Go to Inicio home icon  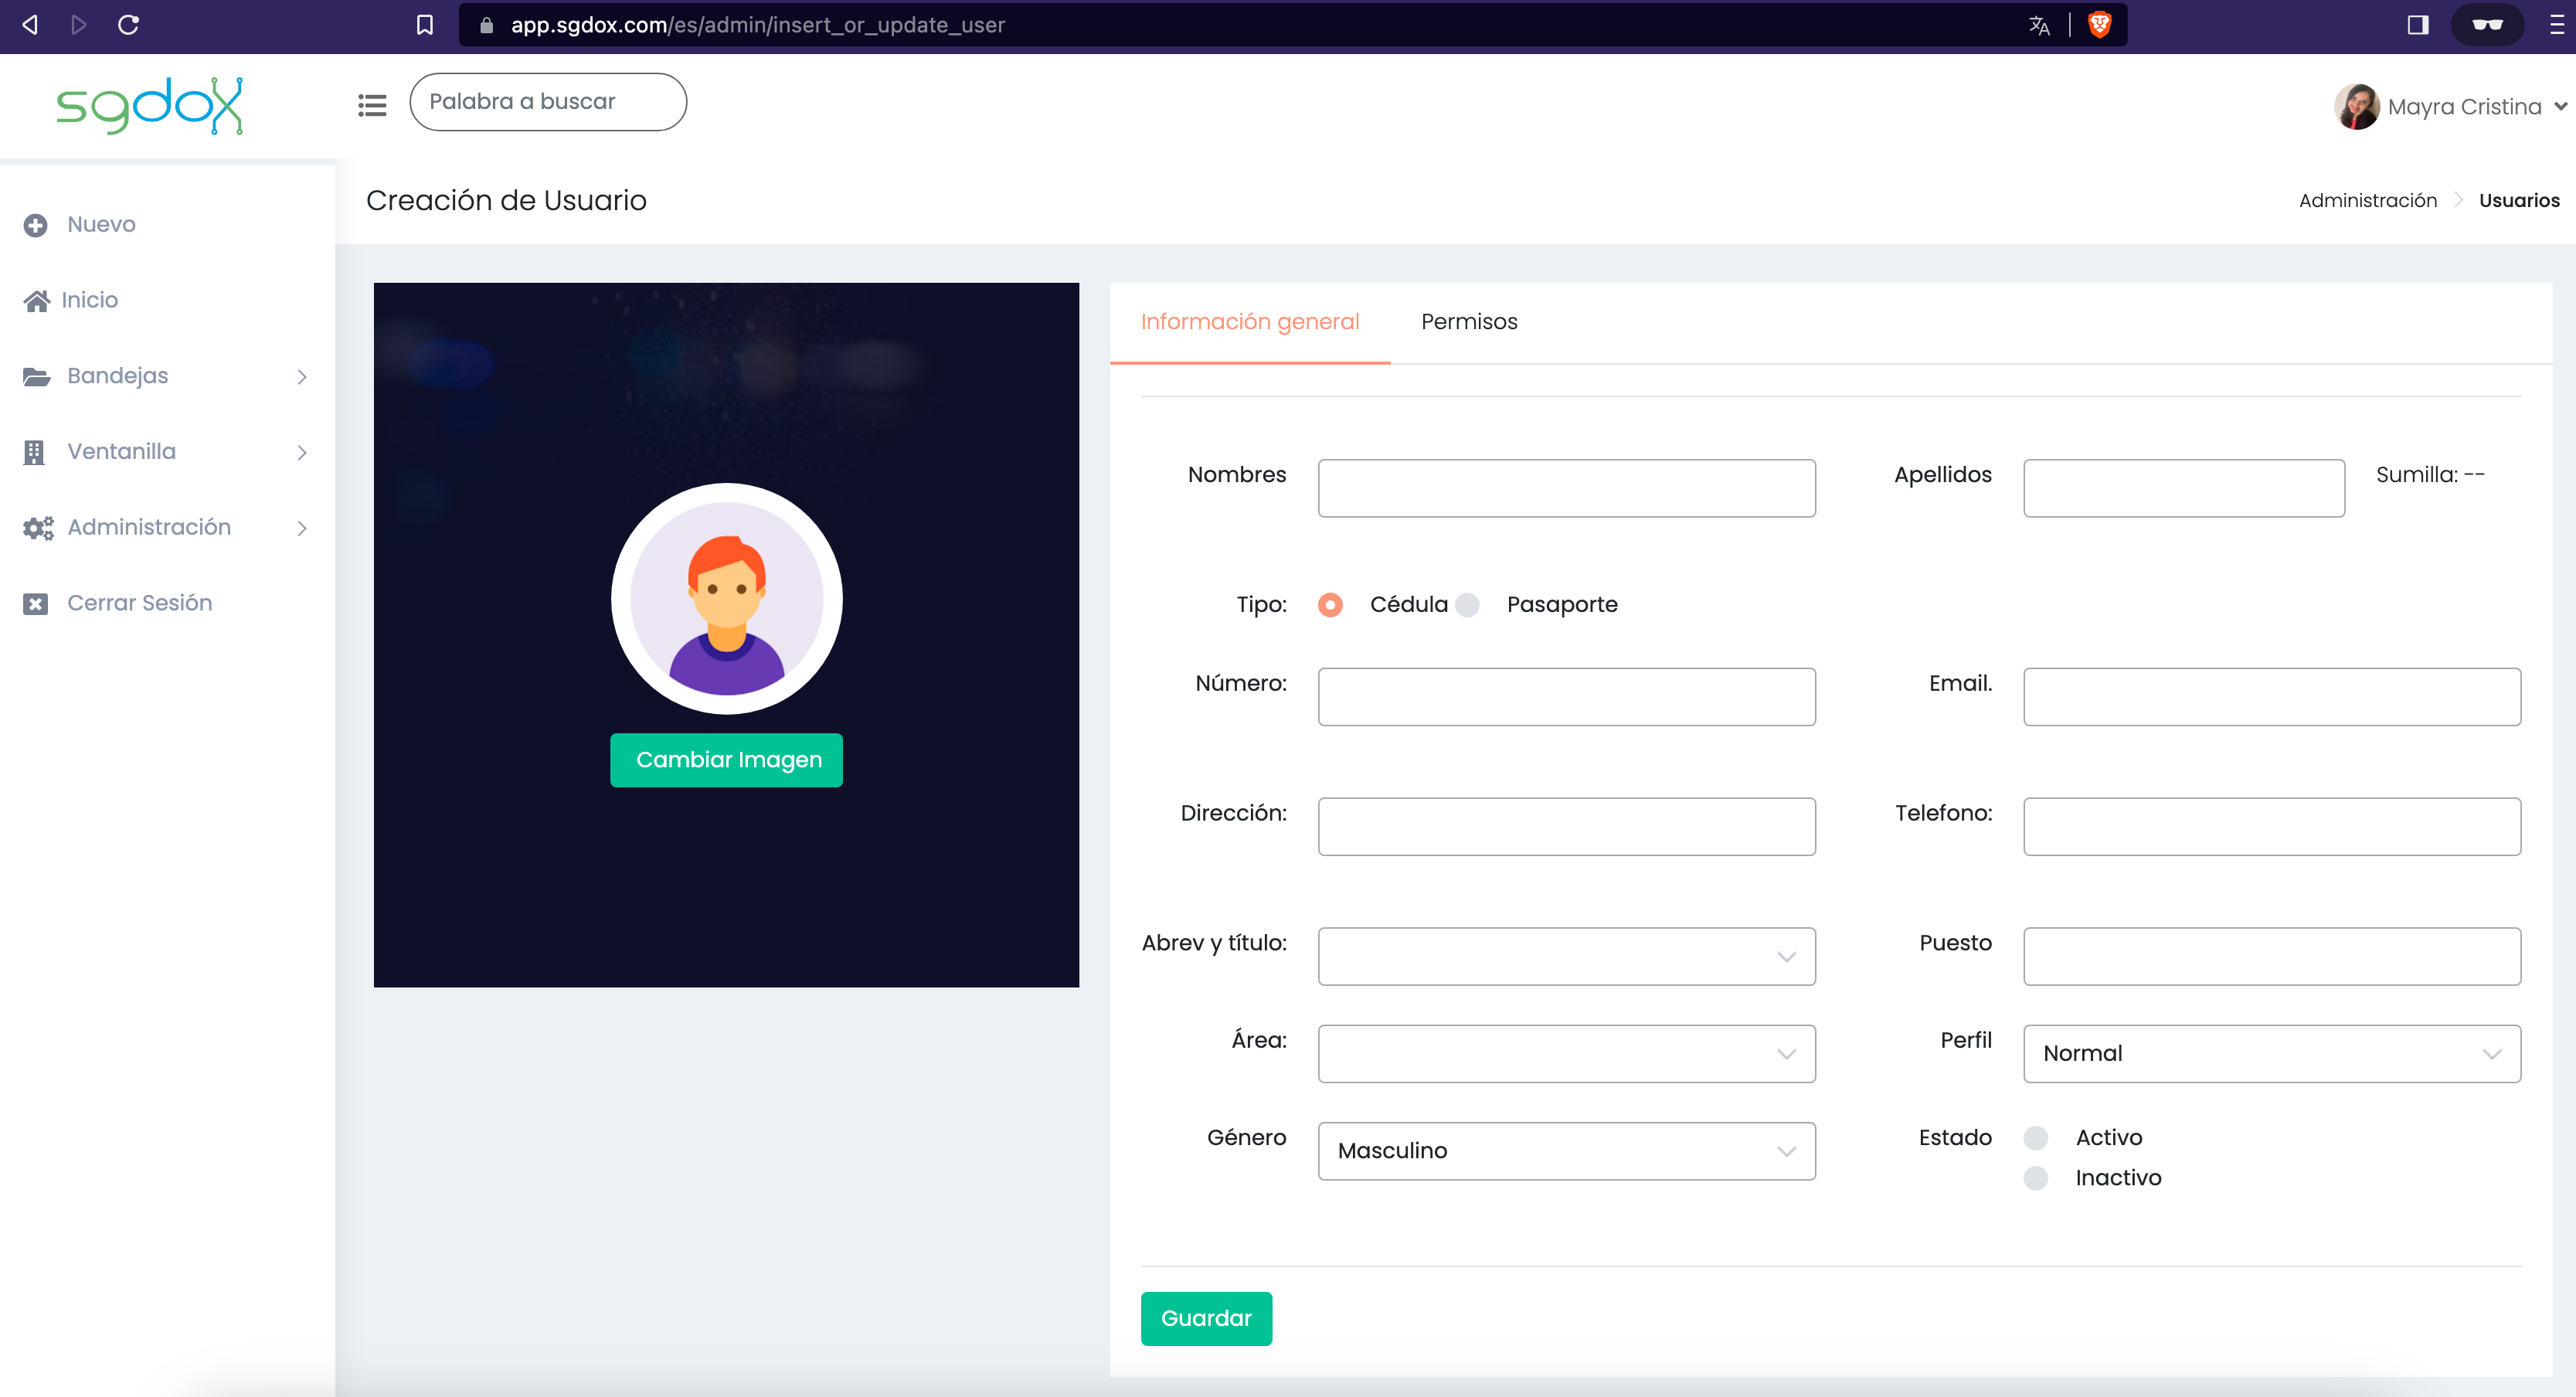point(37,300)
